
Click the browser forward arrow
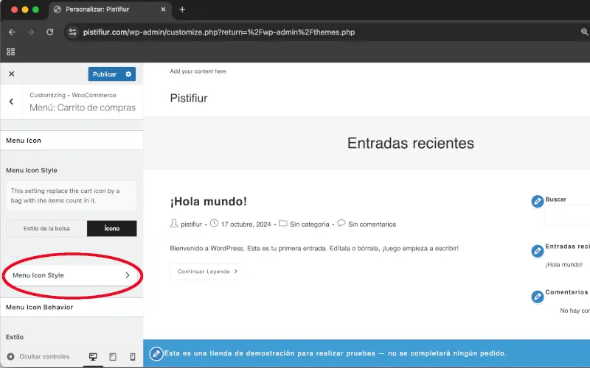31,32
